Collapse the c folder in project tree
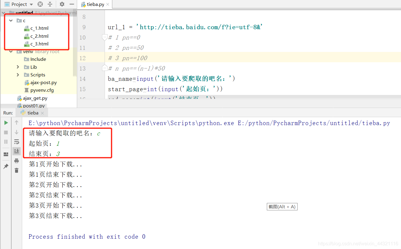This screenshot has width=401, height=249. (11, 20)
